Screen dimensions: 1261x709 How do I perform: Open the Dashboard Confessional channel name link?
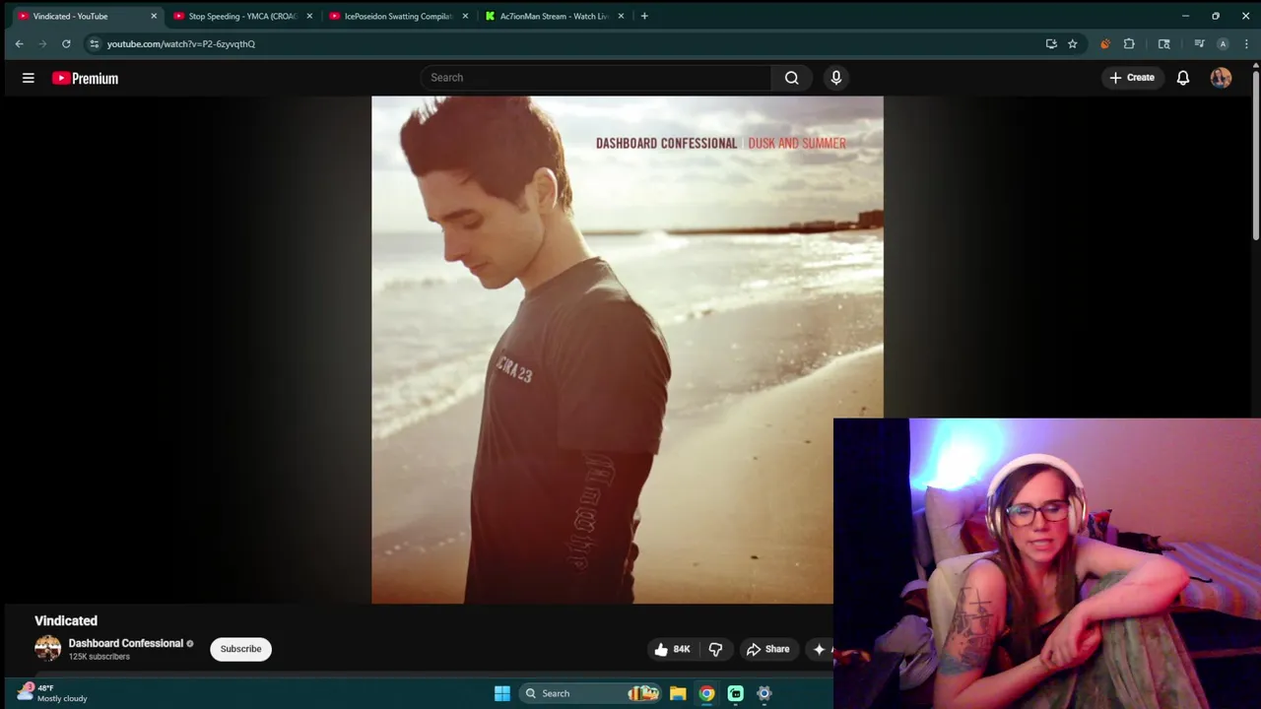tap(126, 643)
